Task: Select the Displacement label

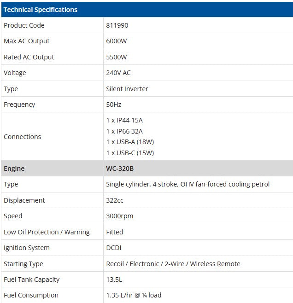Action: [24, 200]
